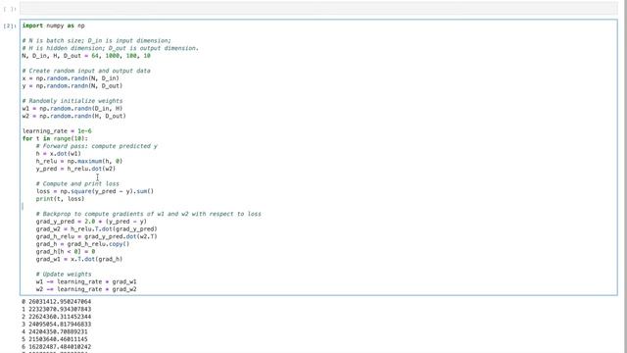Click the comment '# Forward pass: compute predicted y'

coord(96,146)
